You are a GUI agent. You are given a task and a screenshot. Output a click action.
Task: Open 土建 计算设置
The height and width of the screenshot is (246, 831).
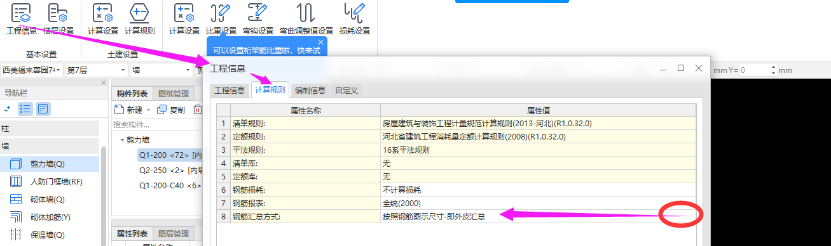pyautogui.click(x=102, y=19)
